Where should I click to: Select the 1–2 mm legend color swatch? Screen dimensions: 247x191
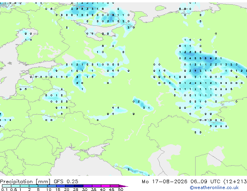[25, 186]
